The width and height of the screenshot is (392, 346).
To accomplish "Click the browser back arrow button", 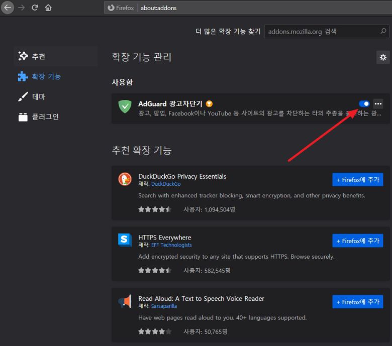I will pos(8,8).
